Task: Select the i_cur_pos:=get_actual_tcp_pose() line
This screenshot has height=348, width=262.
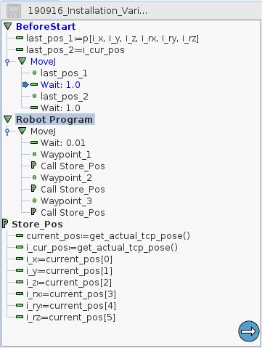Action: [x=102, y=248]
